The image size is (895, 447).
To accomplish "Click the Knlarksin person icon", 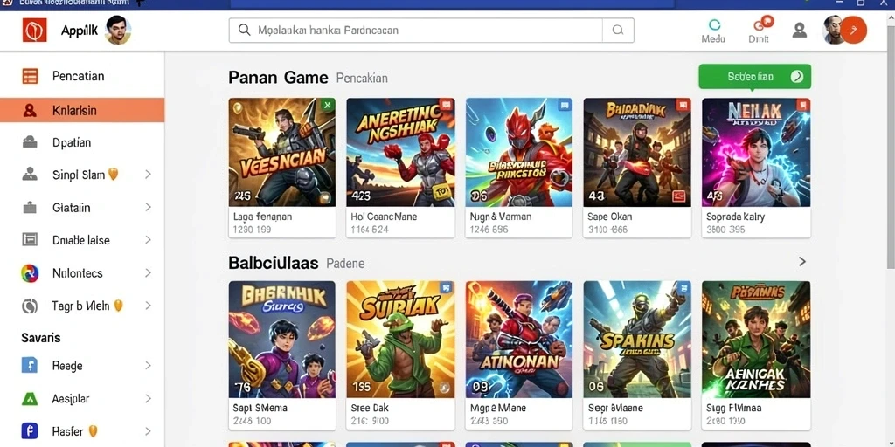I will pyautogui.click(x=30, y=110).
